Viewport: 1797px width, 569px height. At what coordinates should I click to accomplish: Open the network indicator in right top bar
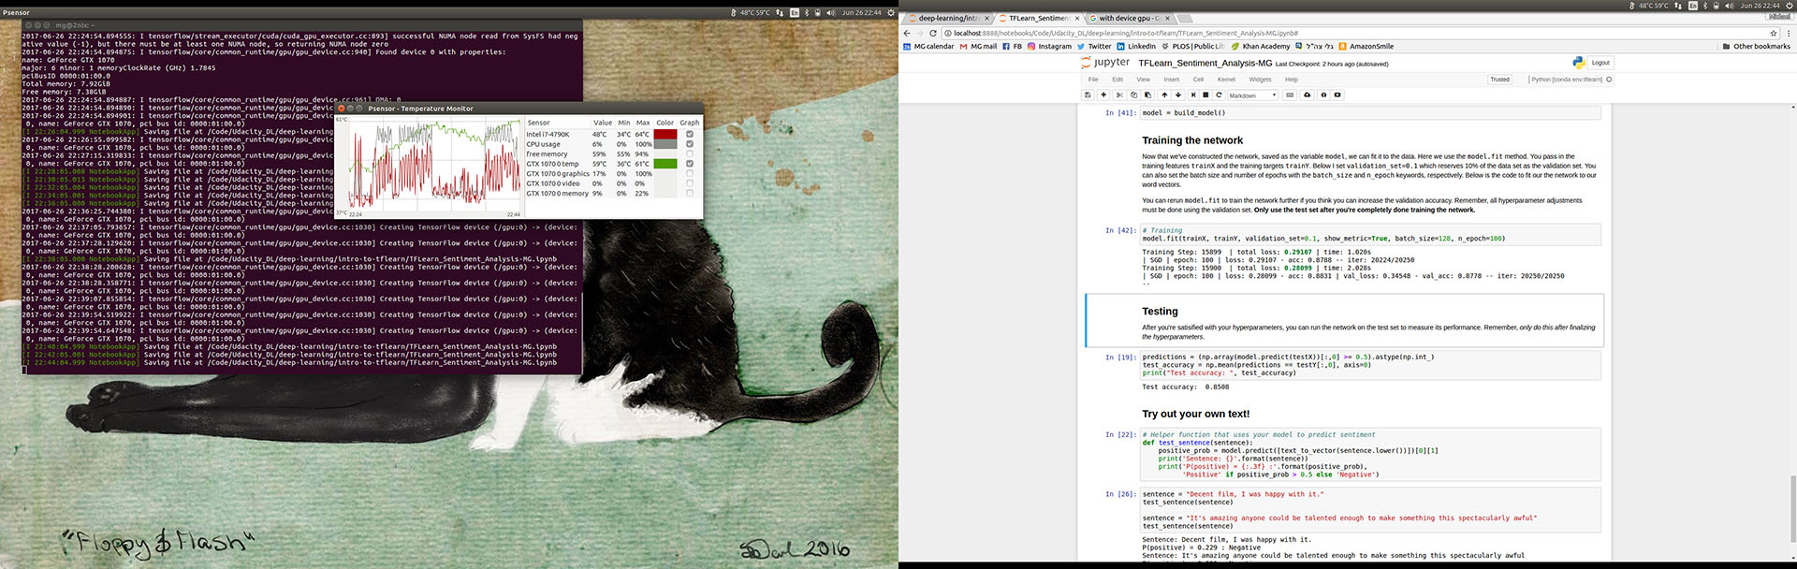point(1678,6)
